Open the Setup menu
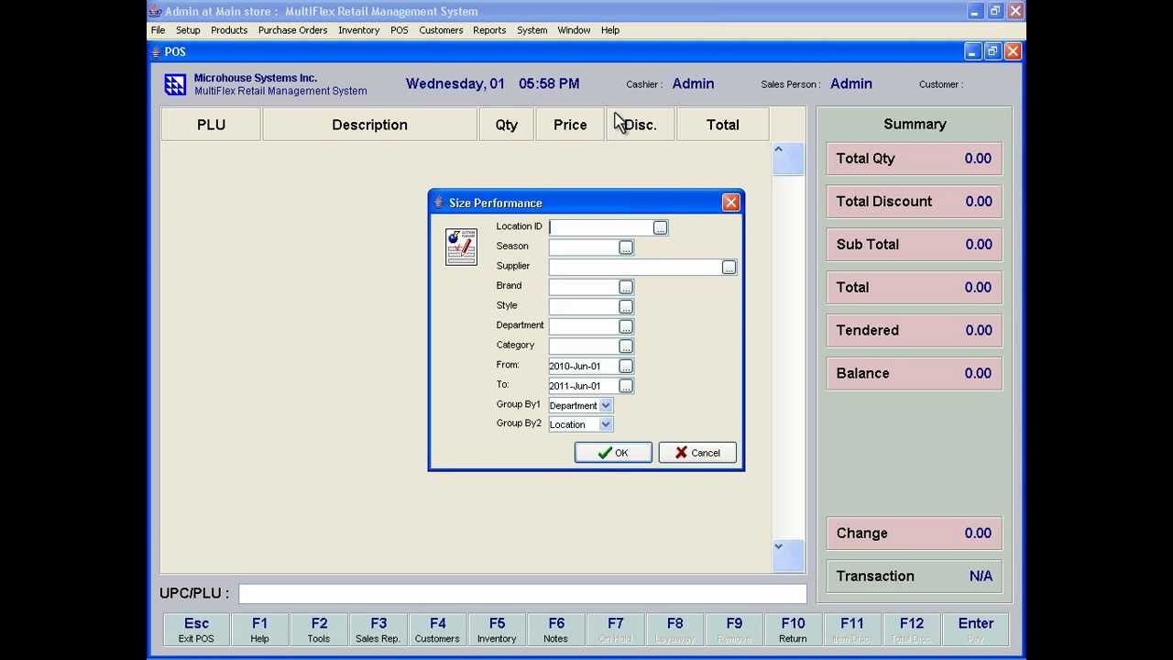The width and height of the screenshot is (1173, 660). click(188, 30)
